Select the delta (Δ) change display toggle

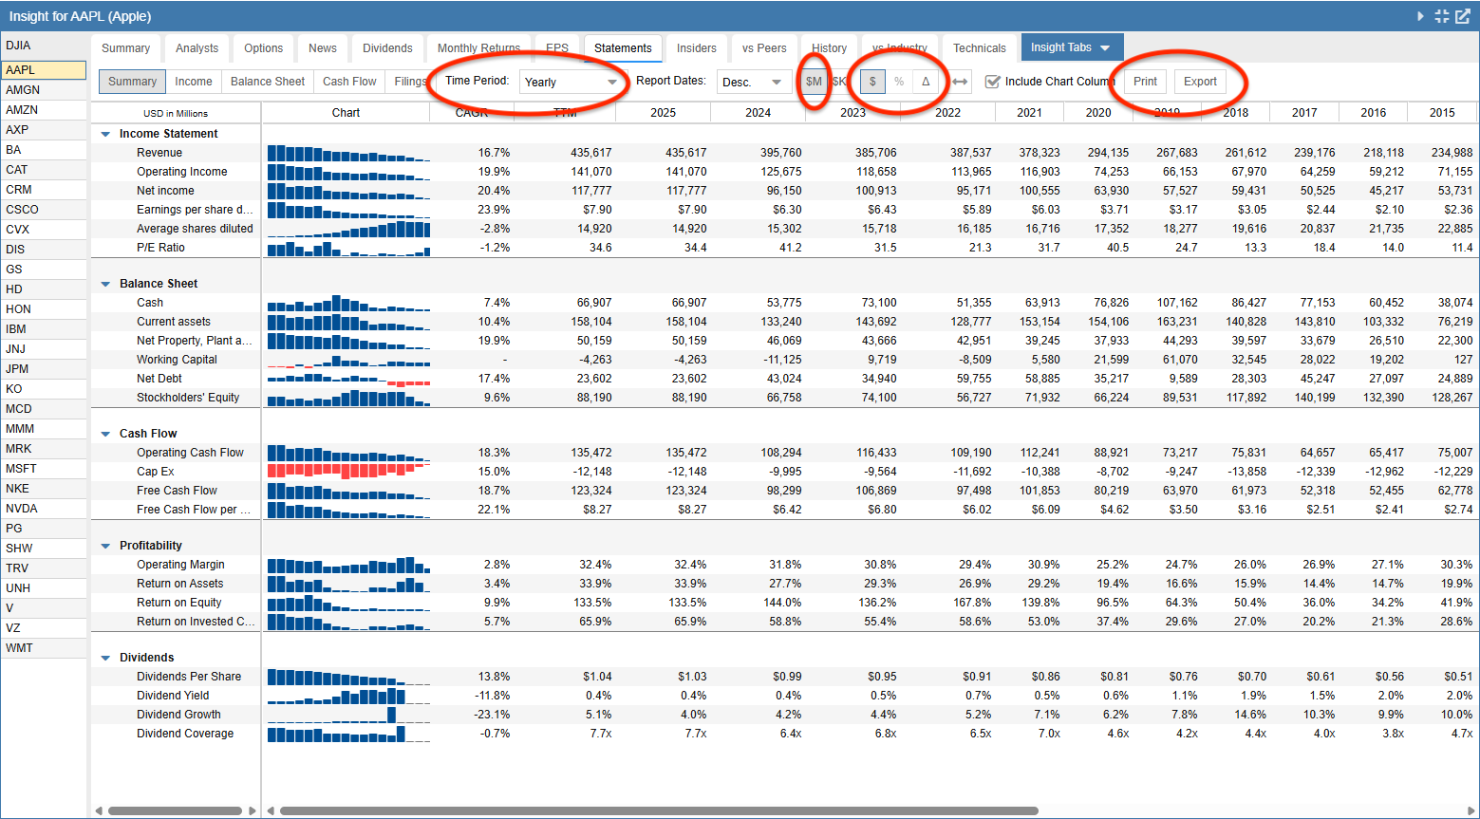926,82
